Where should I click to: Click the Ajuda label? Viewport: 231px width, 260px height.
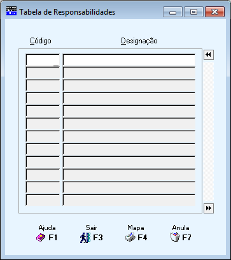tap(47, 227)
